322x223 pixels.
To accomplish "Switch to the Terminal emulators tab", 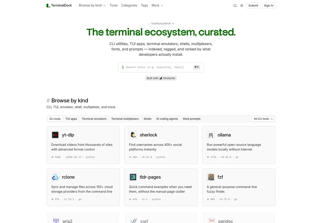I will (94, 119).
